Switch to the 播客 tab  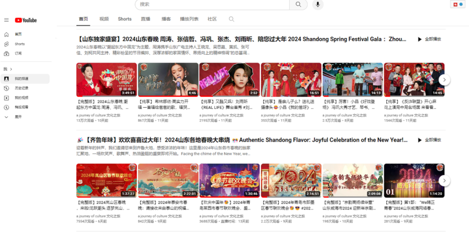[x=166, y=19]
